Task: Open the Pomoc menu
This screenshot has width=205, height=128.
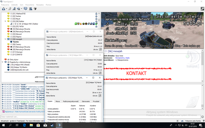Action: 48,5
